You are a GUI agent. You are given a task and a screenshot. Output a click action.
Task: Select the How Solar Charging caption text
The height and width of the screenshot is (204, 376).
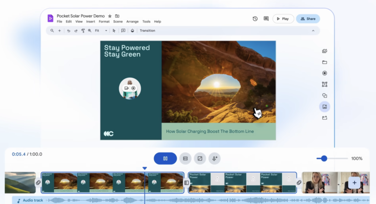(210, 131)
